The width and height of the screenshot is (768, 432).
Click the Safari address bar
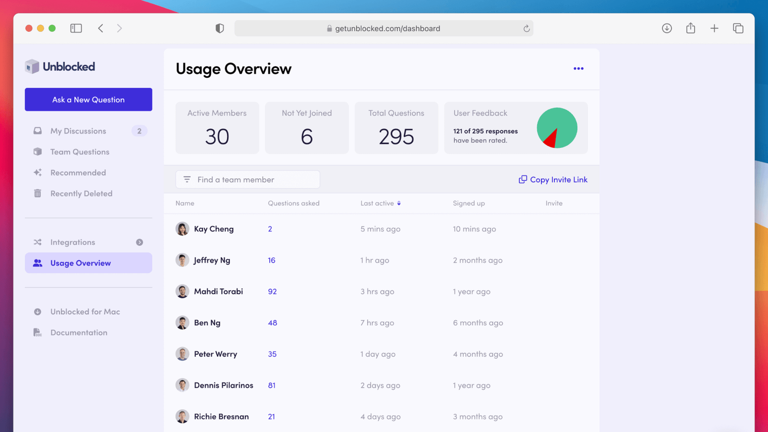[383, 28]
